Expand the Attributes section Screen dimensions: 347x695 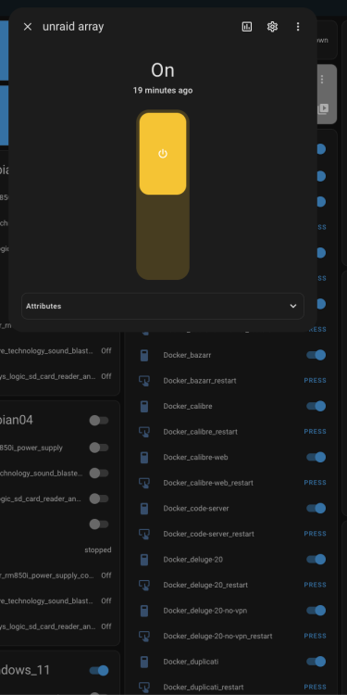[x=163, y=306]
